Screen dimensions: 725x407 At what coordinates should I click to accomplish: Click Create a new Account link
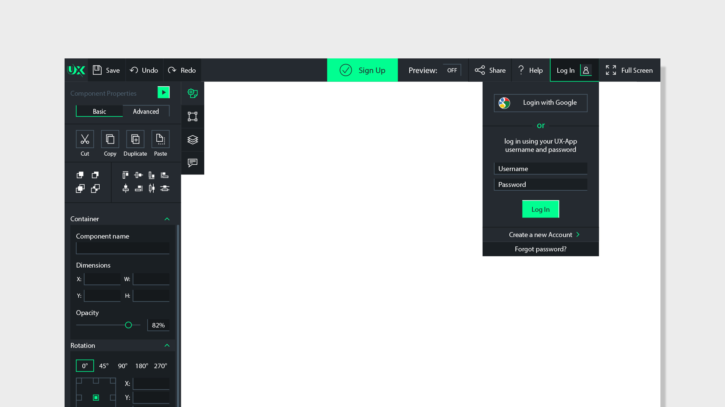click(x=540, y=234)
